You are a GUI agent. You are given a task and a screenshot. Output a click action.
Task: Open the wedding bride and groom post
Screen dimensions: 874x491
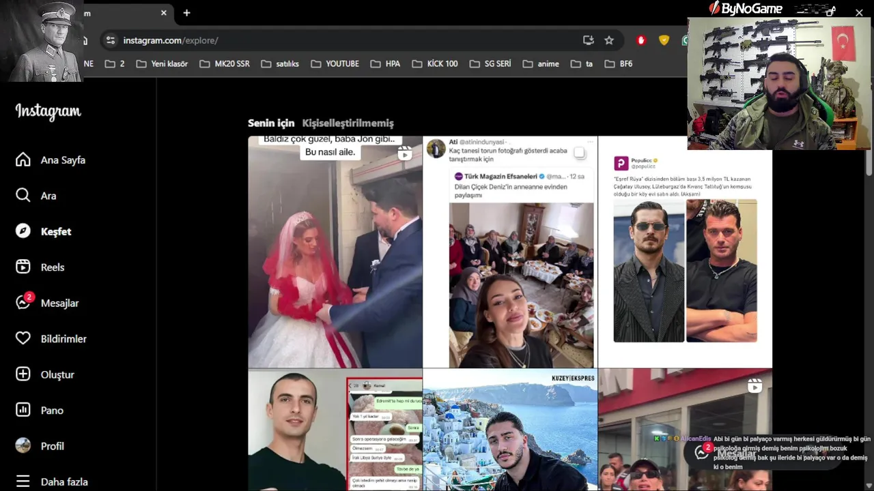click(x=335, y=252)
